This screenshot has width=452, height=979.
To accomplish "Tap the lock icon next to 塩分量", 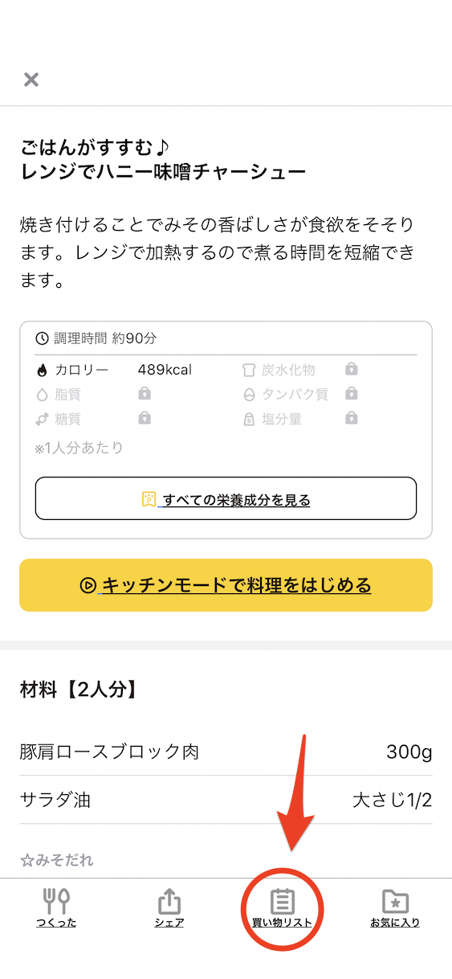I will (x=351, y=418).
